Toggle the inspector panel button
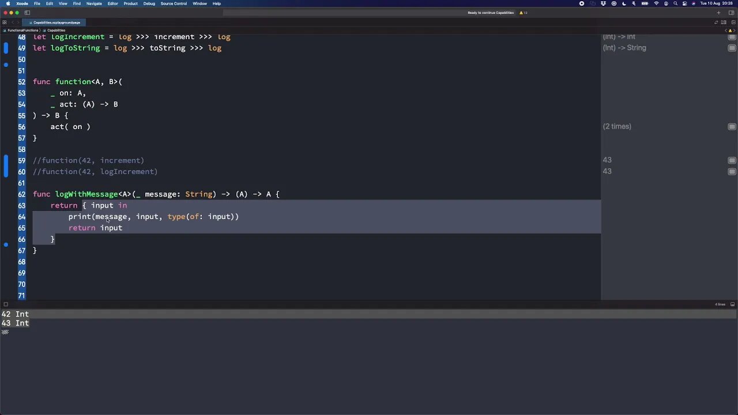Viewport: 738px width, 415px height. pos(732,13)
